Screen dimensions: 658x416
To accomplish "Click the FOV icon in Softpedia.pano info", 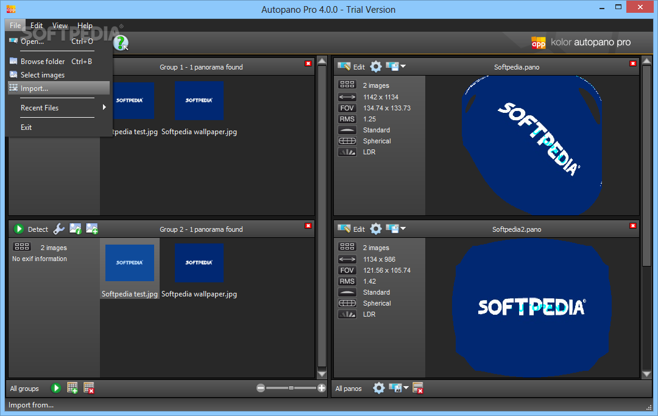I will [x=347, y=108].
